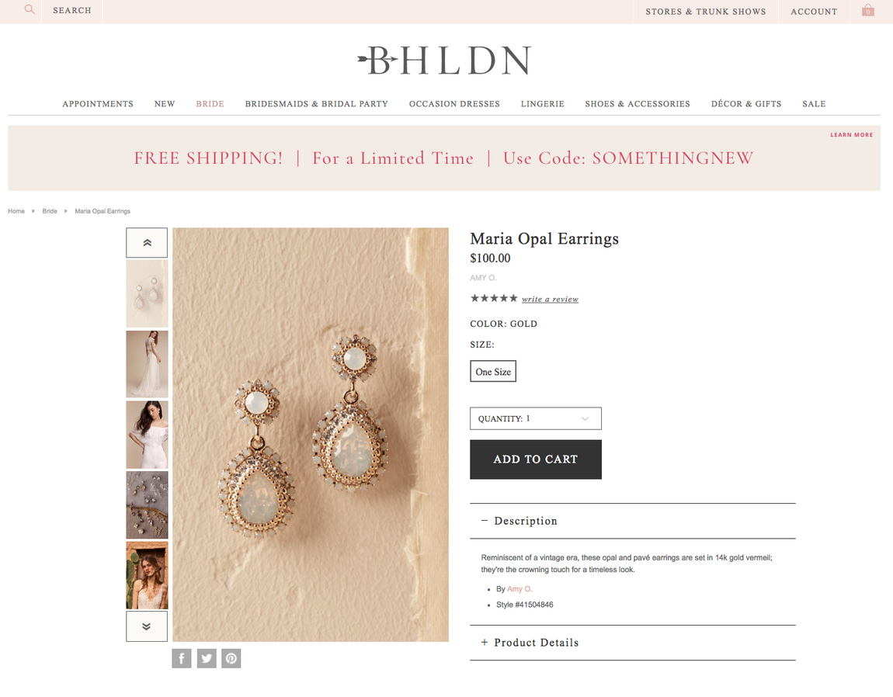The height and width of the screenshot is (697, 893).
Task: Open the Quantity dropdown
Action: coord(535,418)
